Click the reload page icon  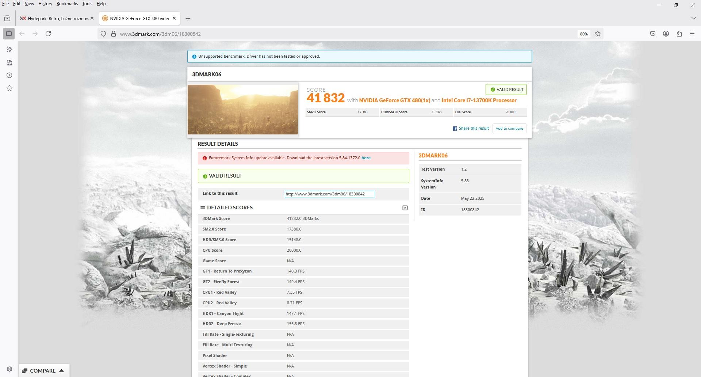(48, 34)
